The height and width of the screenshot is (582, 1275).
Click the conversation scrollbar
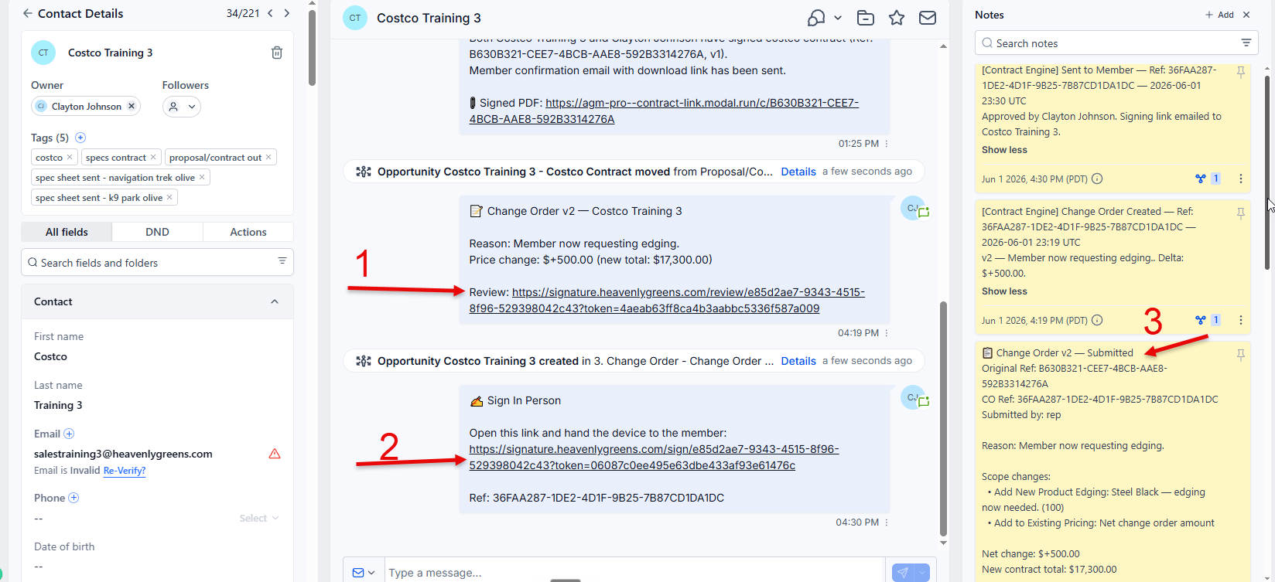pos(943,417)
